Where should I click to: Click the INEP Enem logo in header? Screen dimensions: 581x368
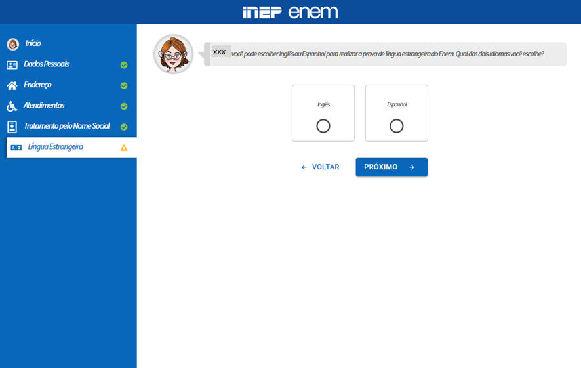[290, 12]
